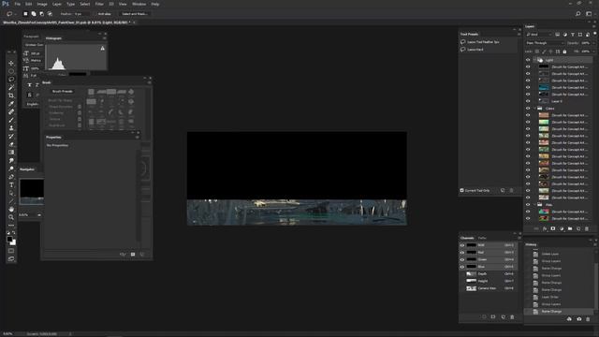Collapse the Light layer group
The image size is (599, 337).
(534, 60)
